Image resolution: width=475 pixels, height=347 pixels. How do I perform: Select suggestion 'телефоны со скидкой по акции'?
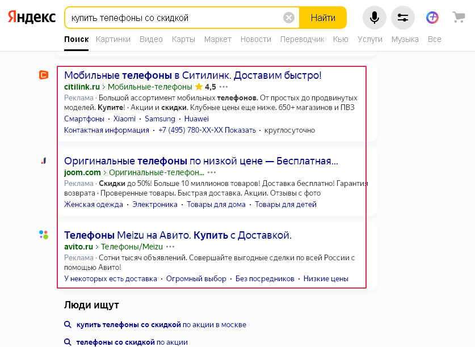pos(132,342)
